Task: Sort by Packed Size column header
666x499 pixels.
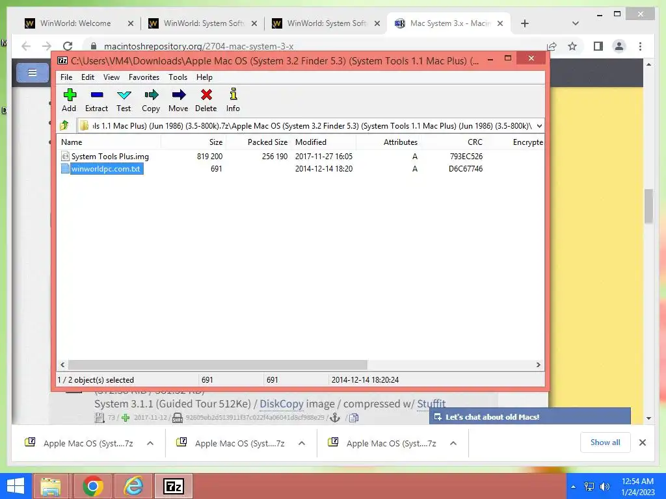Action: [x=259, y=142]
